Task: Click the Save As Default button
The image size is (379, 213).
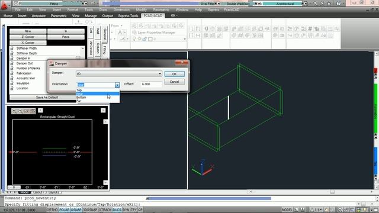Action: pos(47,98)
